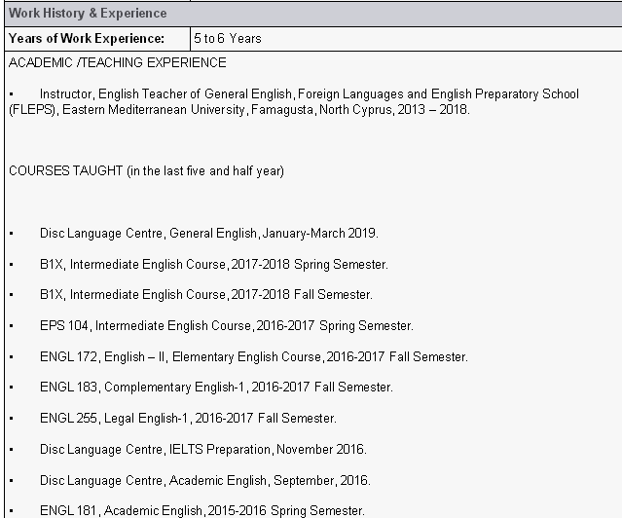This screenshot has height=518, width=622.
Task: Select the ENGL 183 Complementary English-1 entry
Action: click(216, 388)
